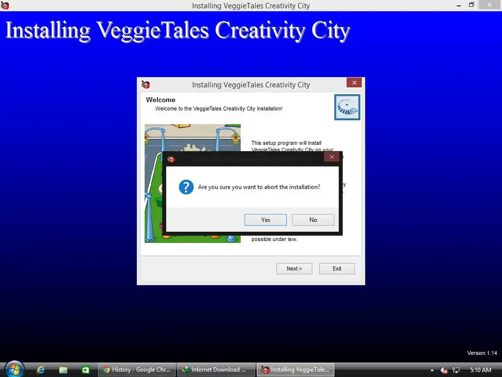Select Installing VeggieTales taskbar item
Image resolution: width=502 pixels, height=377 pixels.
tap(296, 370)
